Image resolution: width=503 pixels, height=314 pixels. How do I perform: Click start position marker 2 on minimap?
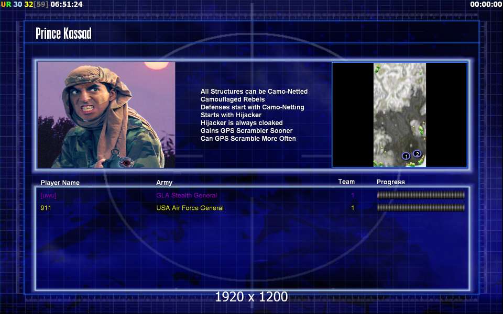417,154
